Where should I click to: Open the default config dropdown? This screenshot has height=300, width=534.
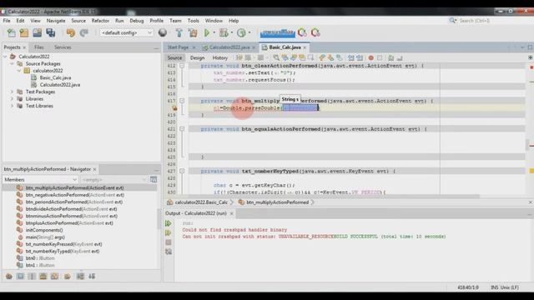click(x=126, y=32)
